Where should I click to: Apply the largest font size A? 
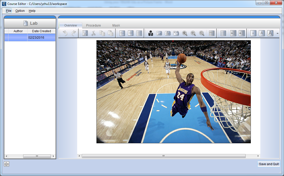point(270,33)
